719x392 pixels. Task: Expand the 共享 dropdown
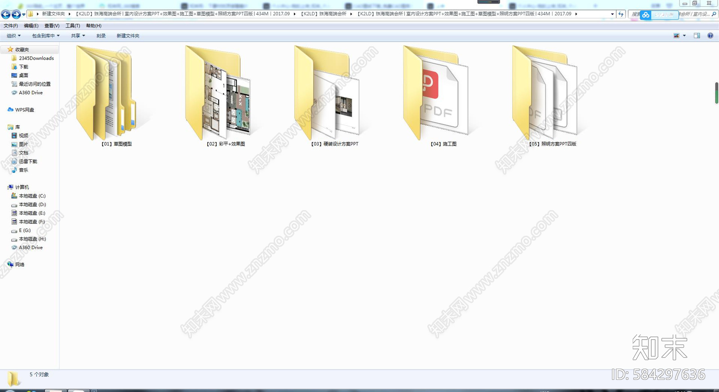(78, 35)
